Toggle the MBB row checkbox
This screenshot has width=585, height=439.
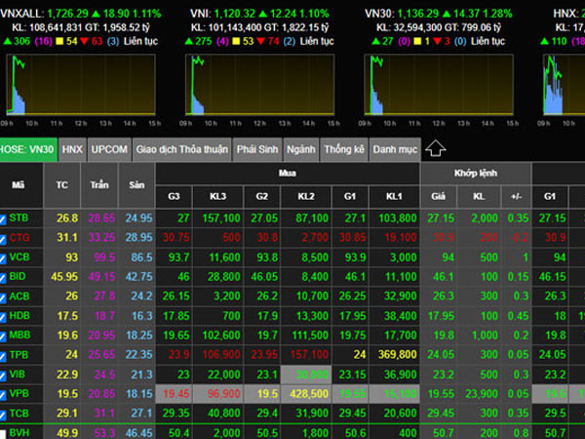point(2,337)
